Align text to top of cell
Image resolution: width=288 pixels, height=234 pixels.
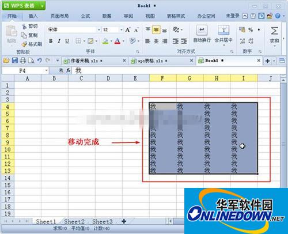click(147, 29)
